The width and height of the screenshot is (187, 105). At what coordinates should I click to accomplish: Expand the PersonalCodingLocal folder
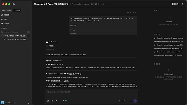10,32
